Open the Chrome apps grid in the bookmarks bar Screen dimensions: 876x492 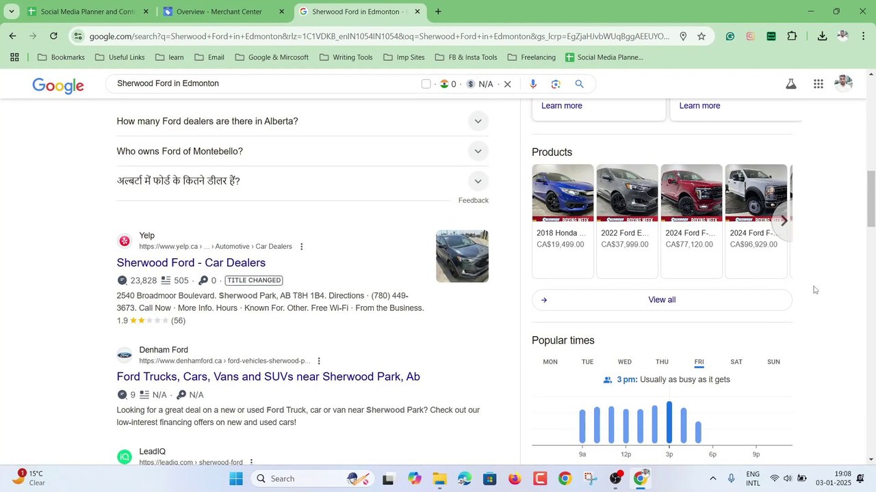click(x=14, y=57)
